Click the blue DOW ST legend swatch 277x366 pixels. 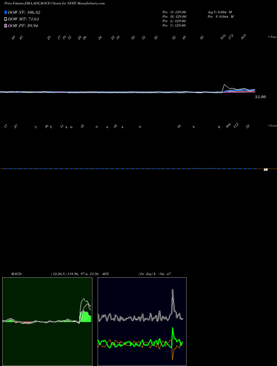[x=6, y=12]
